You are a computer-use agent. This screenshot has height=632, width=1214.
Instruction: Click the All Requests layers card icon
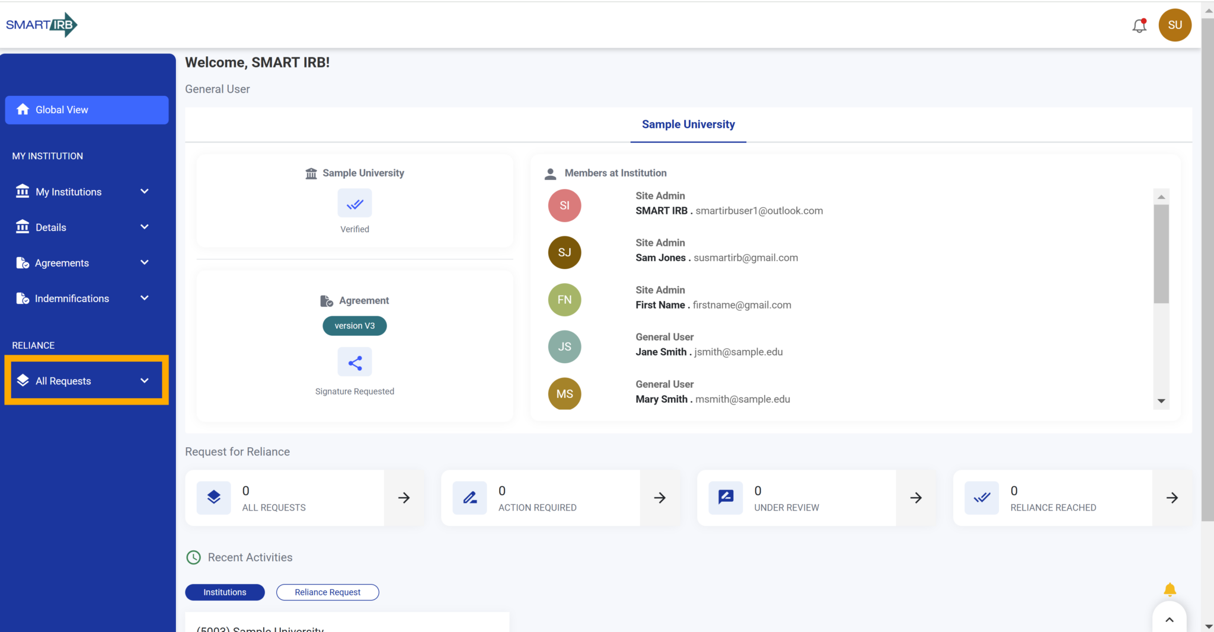pyautogui.click(x=214, y=498)
